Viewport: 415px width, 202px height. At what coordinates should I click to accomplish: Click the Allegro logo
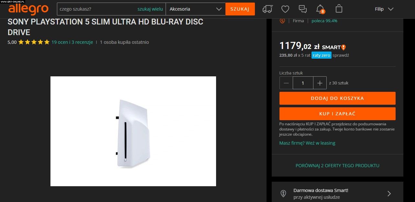coord(28,9)
